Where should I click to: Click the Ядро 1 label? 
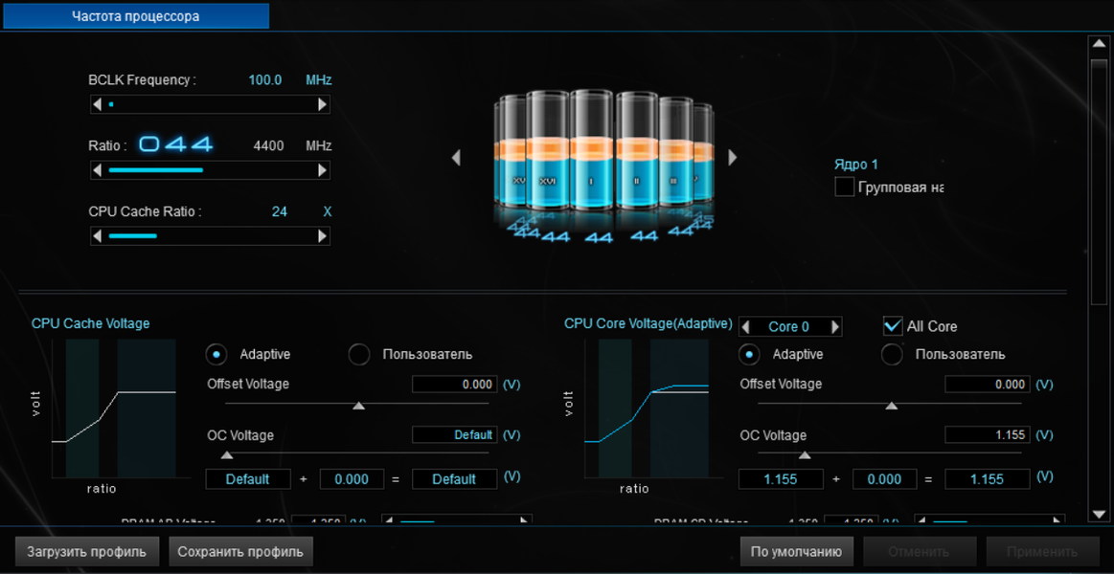pyautogui.click(x=856, y=165)
